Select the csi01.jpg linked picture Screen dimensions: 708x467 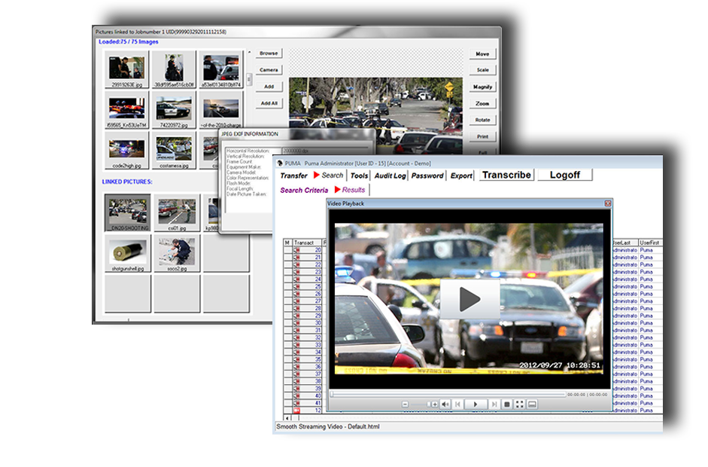pos(177,212)
